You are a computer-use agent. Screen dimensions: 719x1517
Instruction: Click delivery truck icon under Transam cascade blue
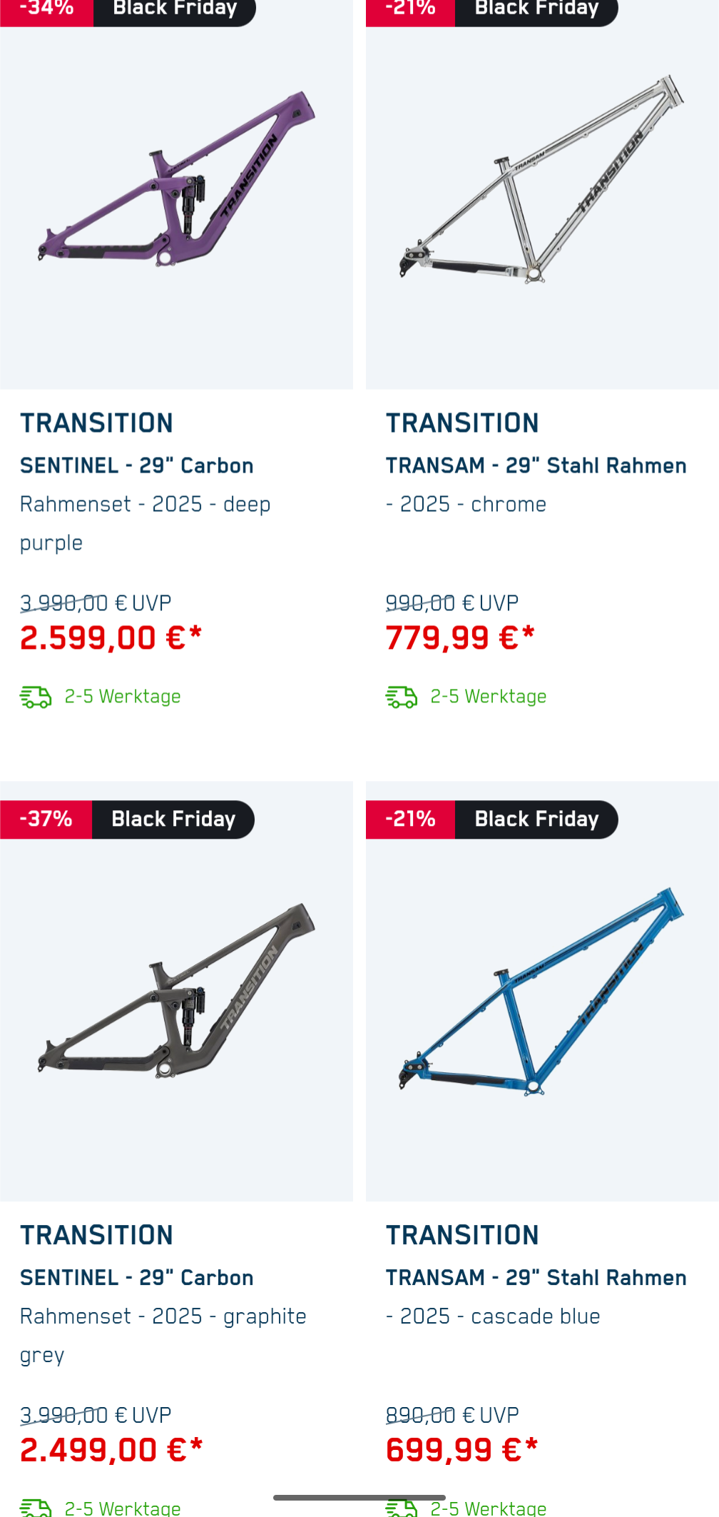click(x=402, y=1508)
